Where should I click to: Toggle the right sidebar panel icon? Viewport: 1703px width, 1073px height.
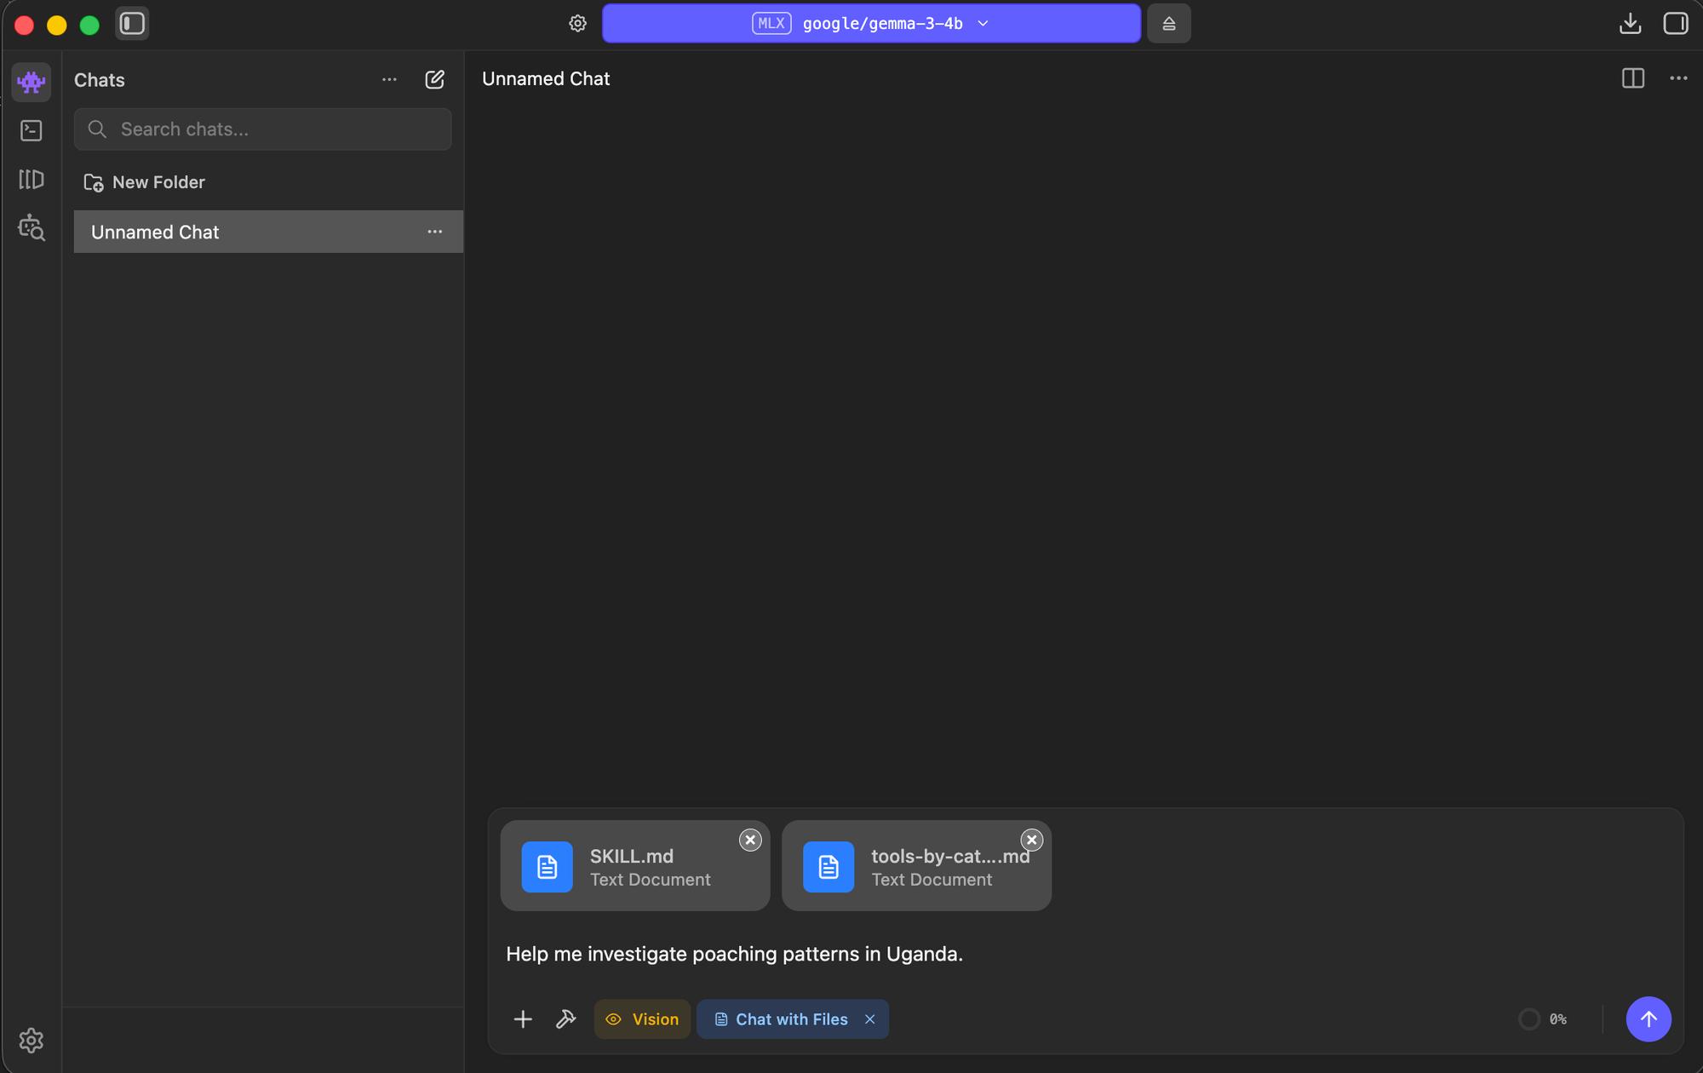coord(1675,24)
